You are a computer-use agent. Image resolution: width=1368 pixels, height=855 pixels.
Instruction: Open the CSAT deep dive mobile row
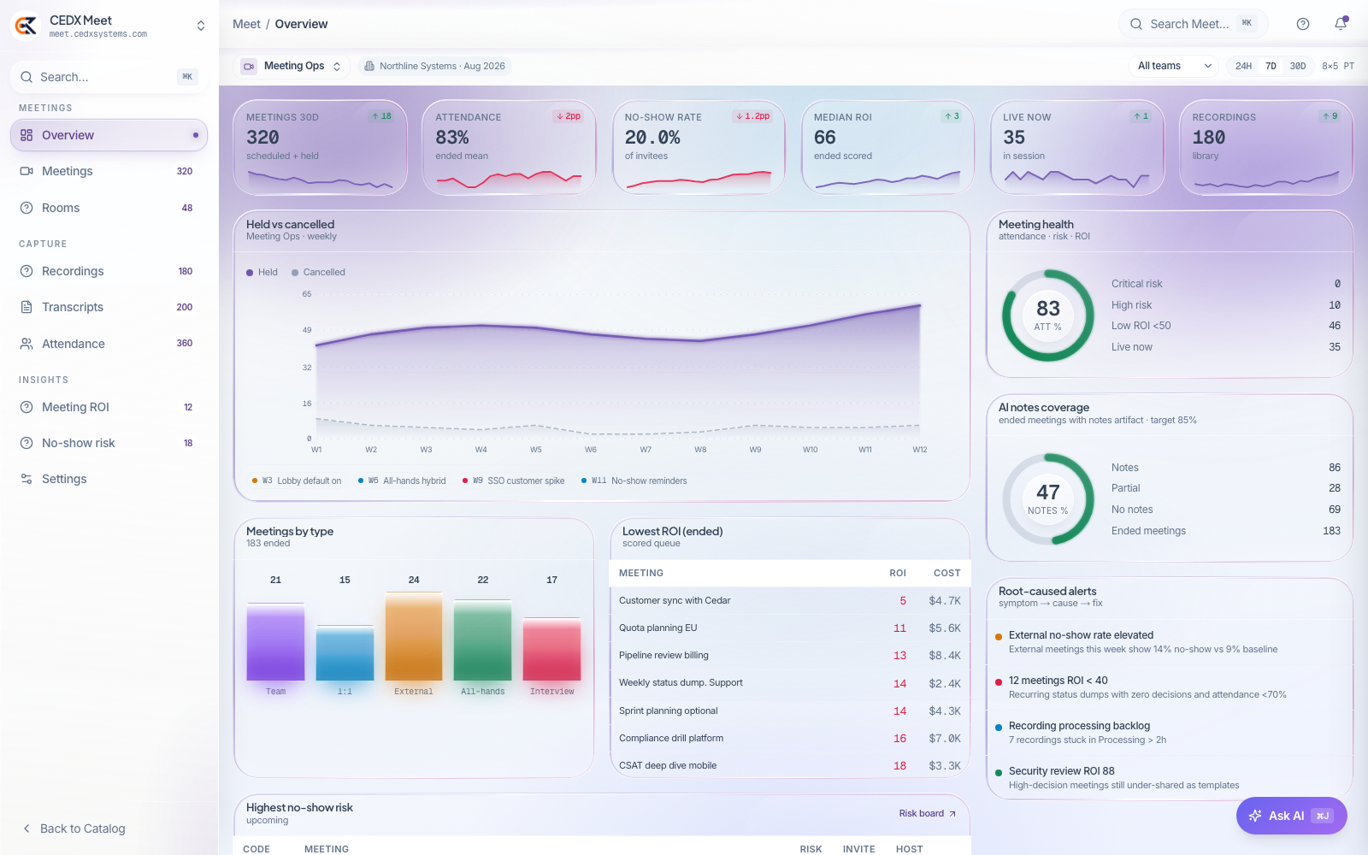790,765
